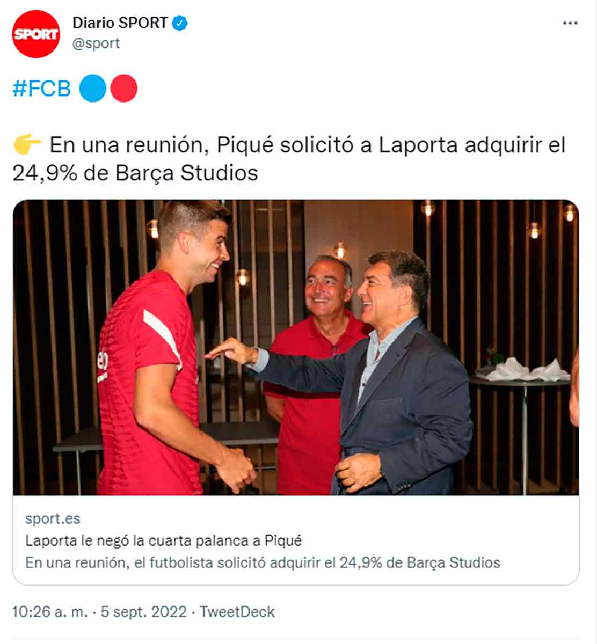
Task: Open the Piqué and Laporta article photo
Action: [x=296, y=347]
